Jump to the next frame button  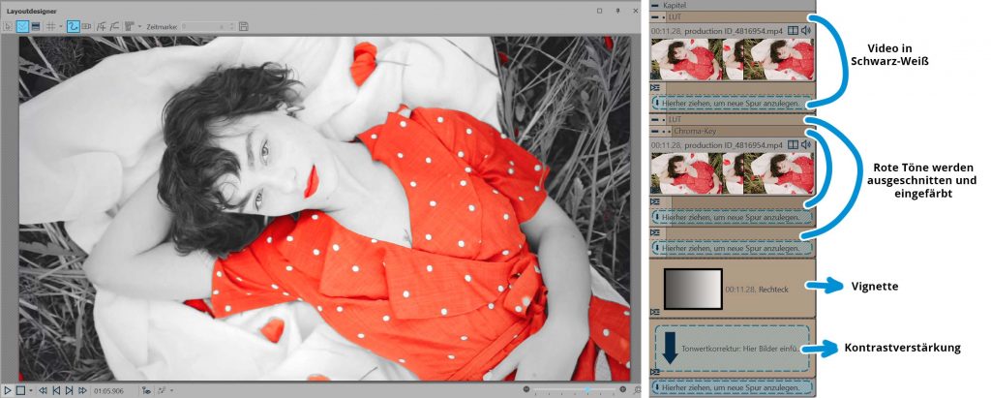[x=68, y=390]
